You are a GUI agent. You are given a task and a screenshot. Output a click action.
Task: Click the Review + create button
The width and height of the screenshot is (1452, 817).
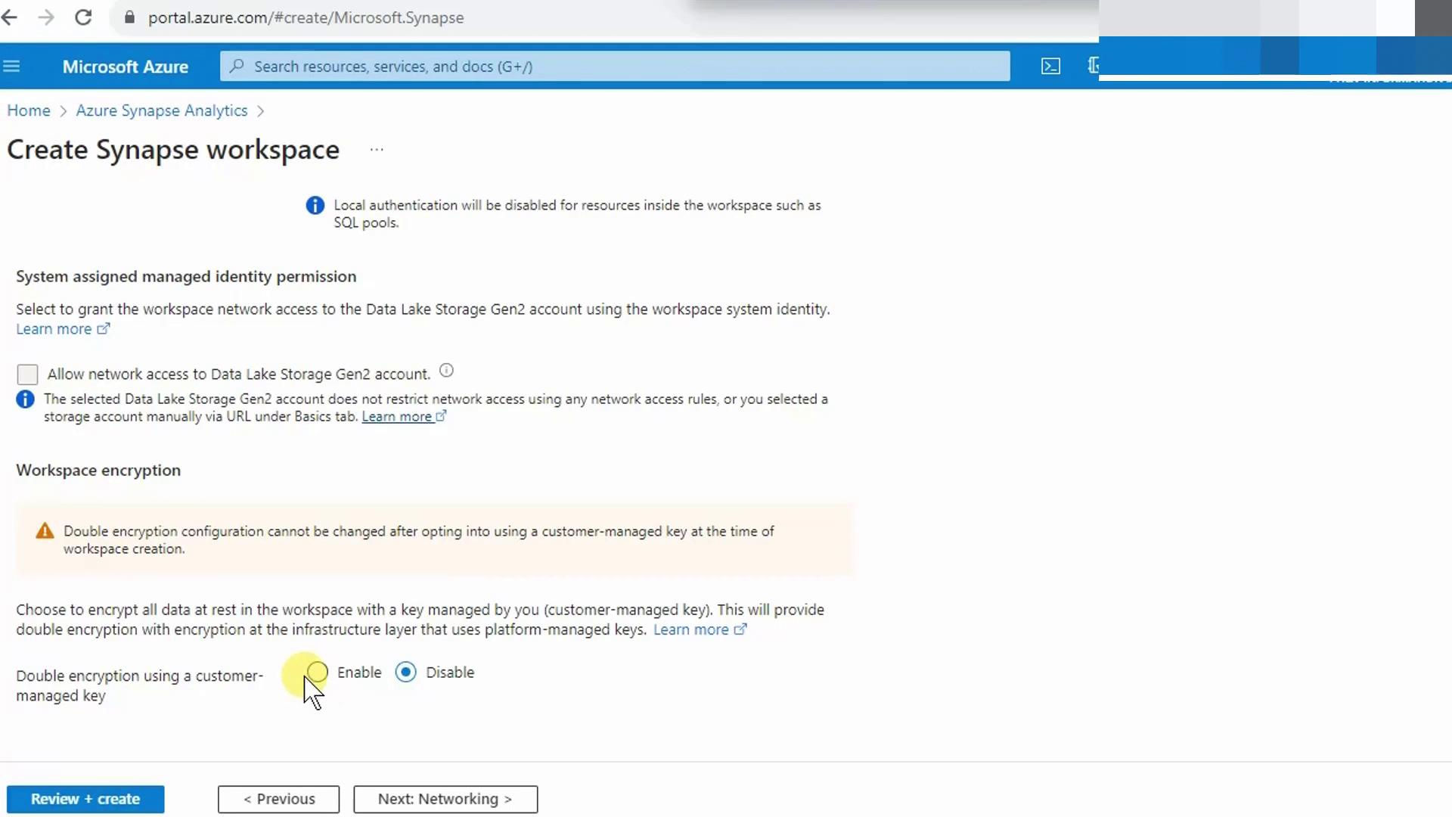pos(85,799)
